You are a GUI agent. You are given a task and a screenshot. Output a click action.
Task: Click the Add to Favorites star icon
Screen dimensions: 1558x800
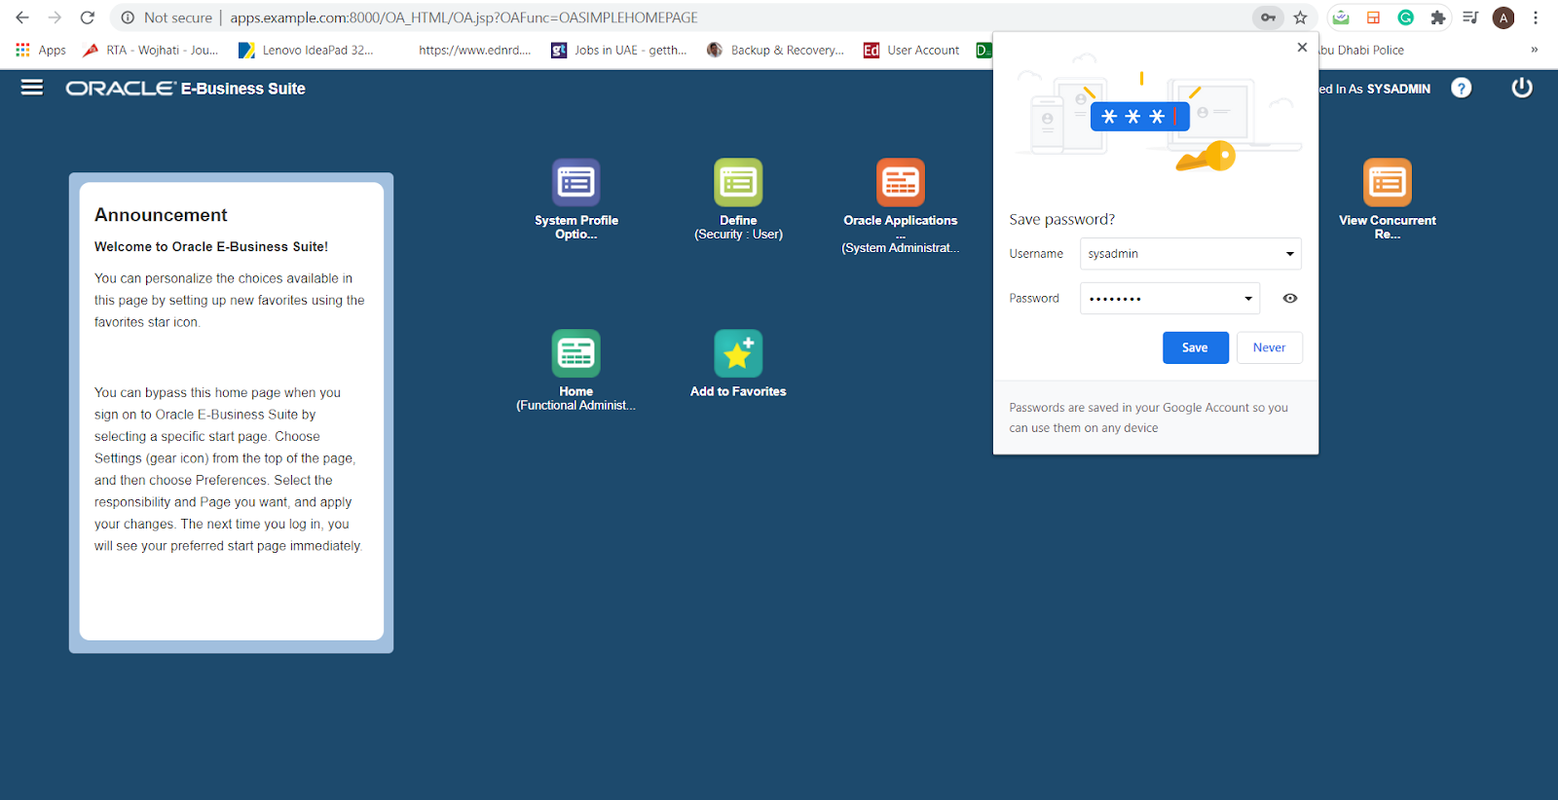[738, 353]
